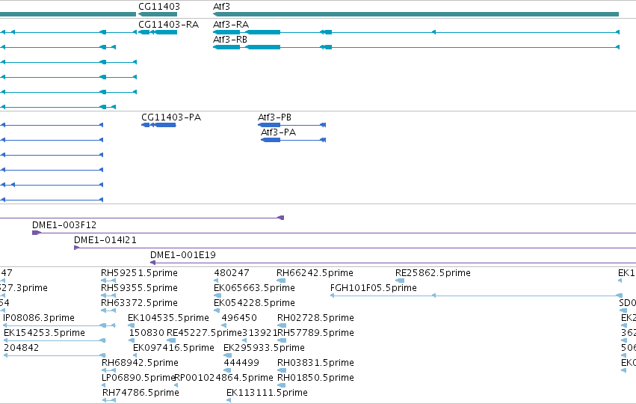Select EST RE45227.5prime
636x404 pixels.
tap(204, 333)
